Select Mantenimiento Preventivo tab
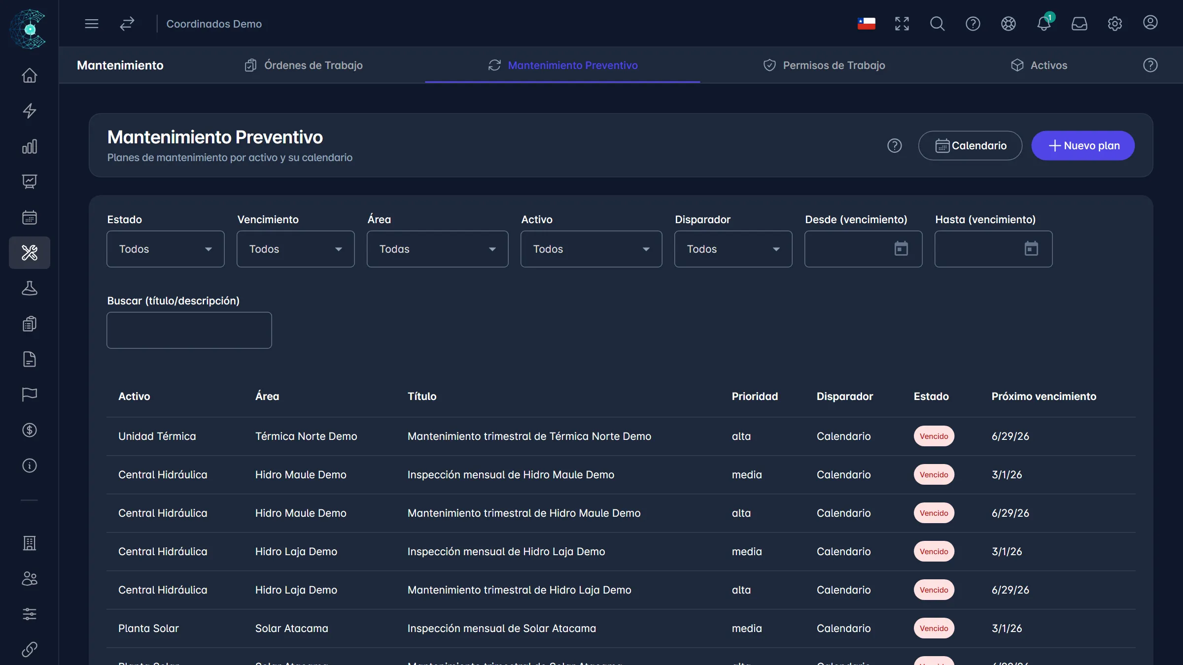 click(x=563, y=65)
